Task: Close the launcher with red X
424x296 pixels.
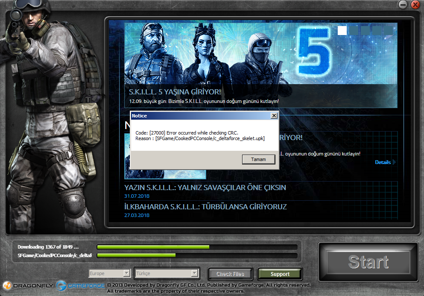Action: 415,5
